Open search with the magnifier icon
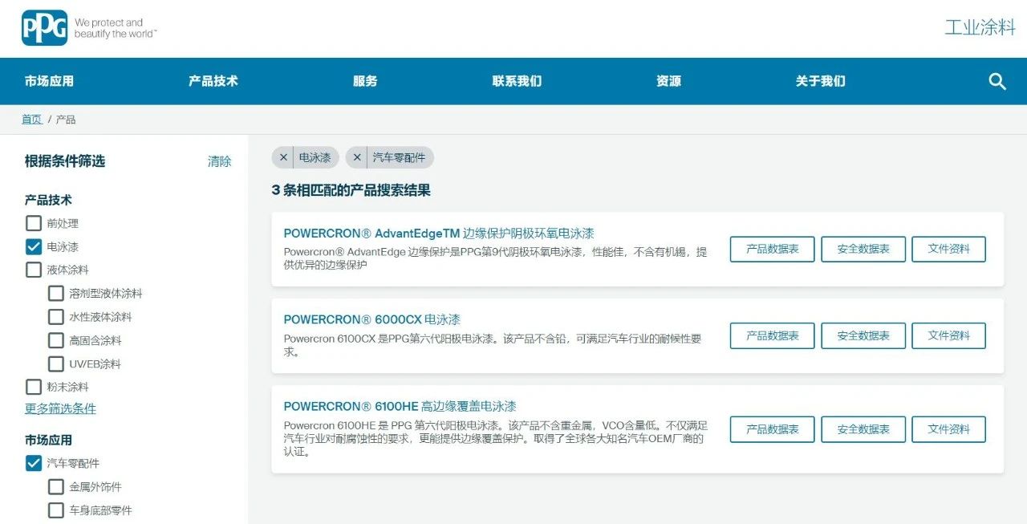The width and height of the screenshot is (1027, 524). point(997,81)
